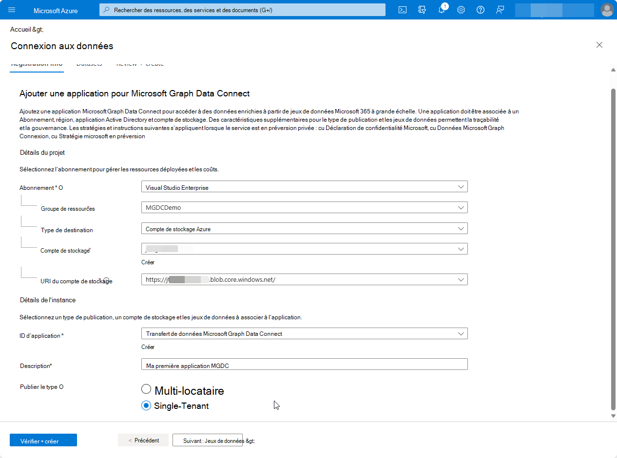Open Cloud Shell from the top bar
Image resolution: width=617 pixels, height=458 pixels.
(x=403, y=9)
